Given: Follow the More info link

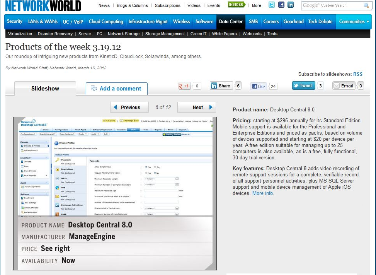Looking at the screenshot, I should (x=263, y=193).
